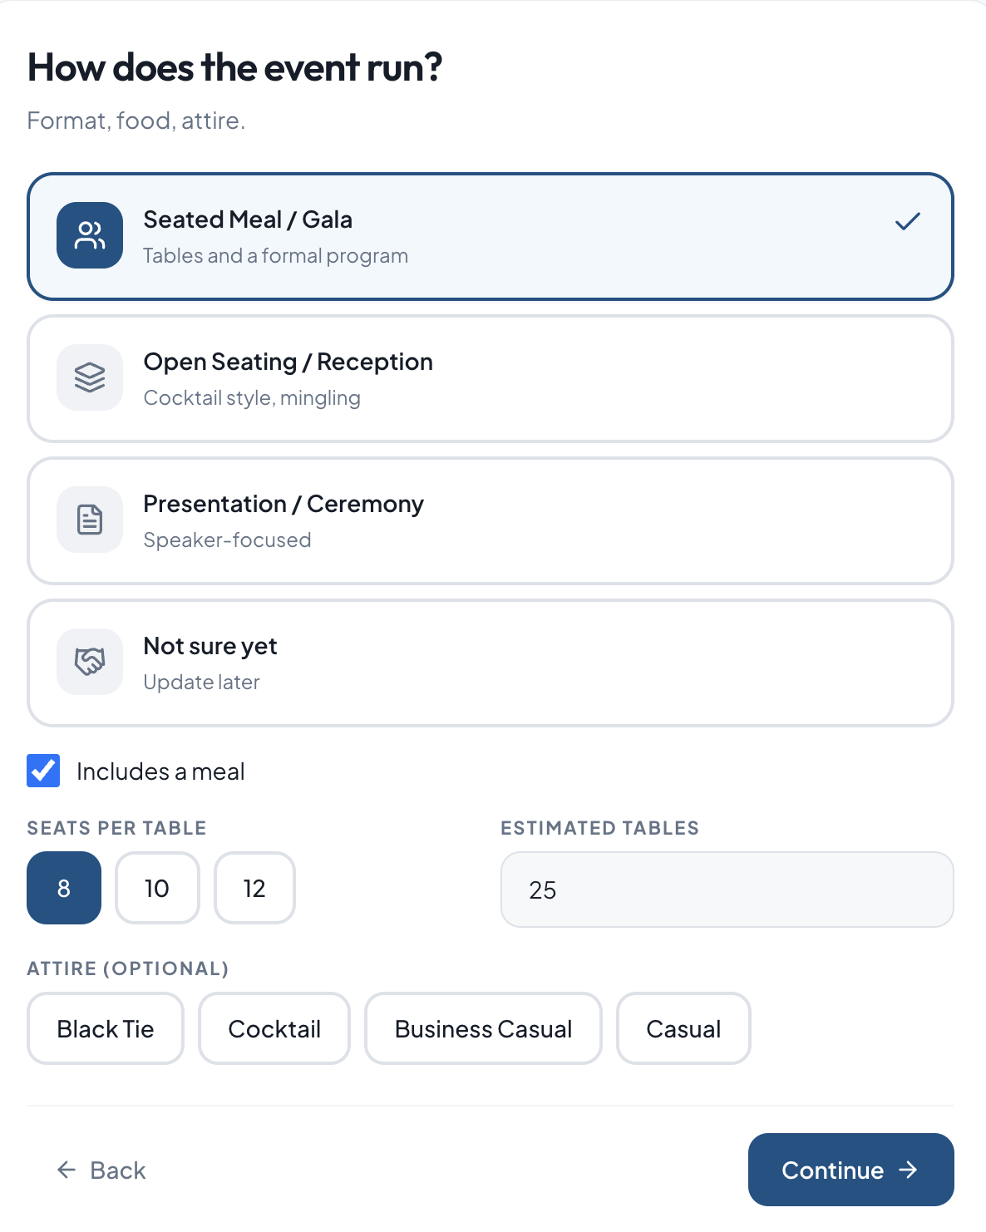The height and width of the screenshot is (1232, 986).
Task: Click the stacked layers icon for Open Seating
Action: pos(90,377)
